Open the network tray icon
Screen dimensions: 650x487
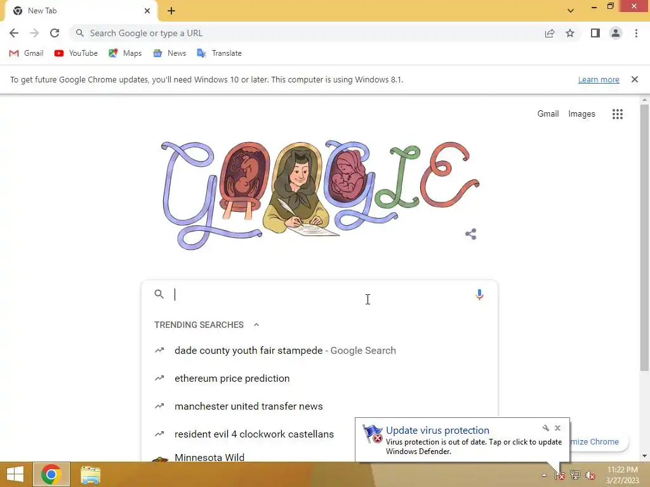tap(575, 475)
